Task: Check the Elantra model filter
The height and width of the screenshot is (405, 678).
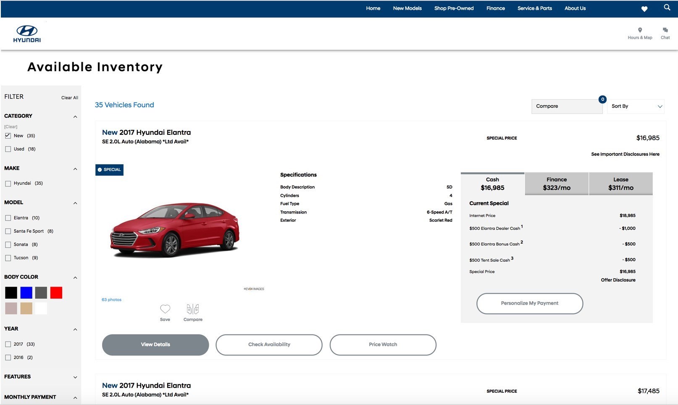Action: 8,218
